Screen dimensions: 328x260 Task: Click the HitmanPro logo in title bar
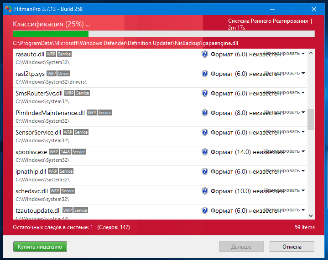click(8, 9)
